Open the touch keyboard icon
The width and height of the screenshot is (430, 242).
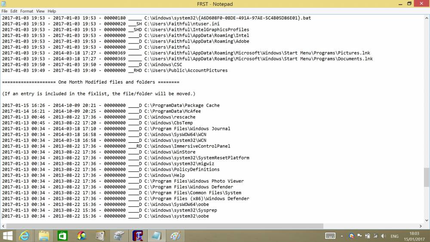pyautogui.click(x=330, y=236)
